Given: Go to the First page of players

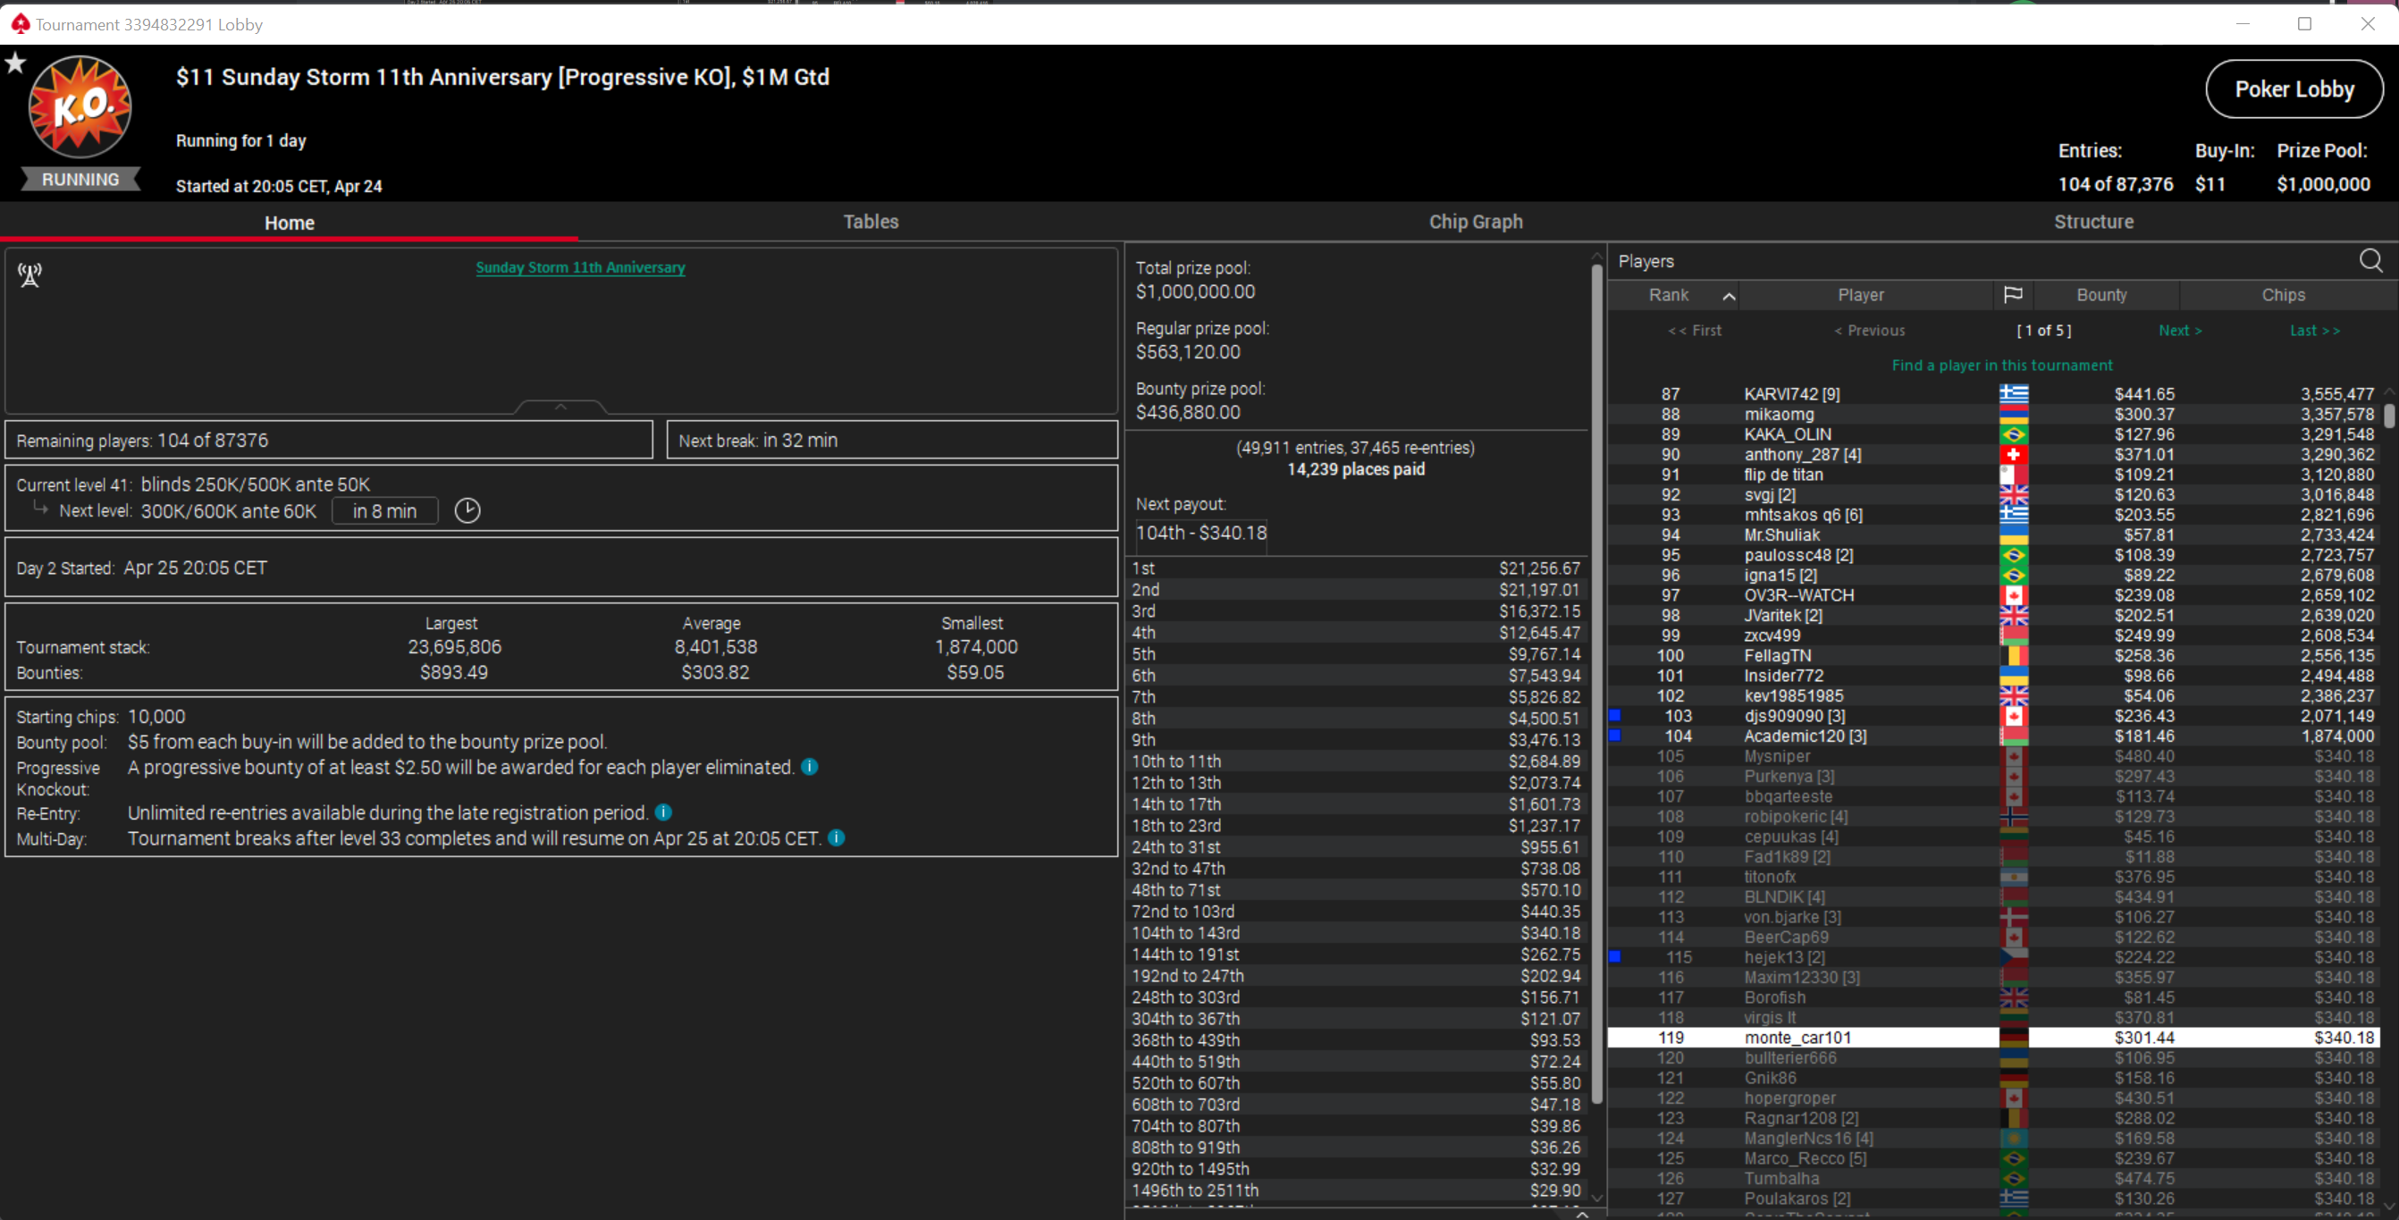Looking at the screenshot, I should [1695, 331].
